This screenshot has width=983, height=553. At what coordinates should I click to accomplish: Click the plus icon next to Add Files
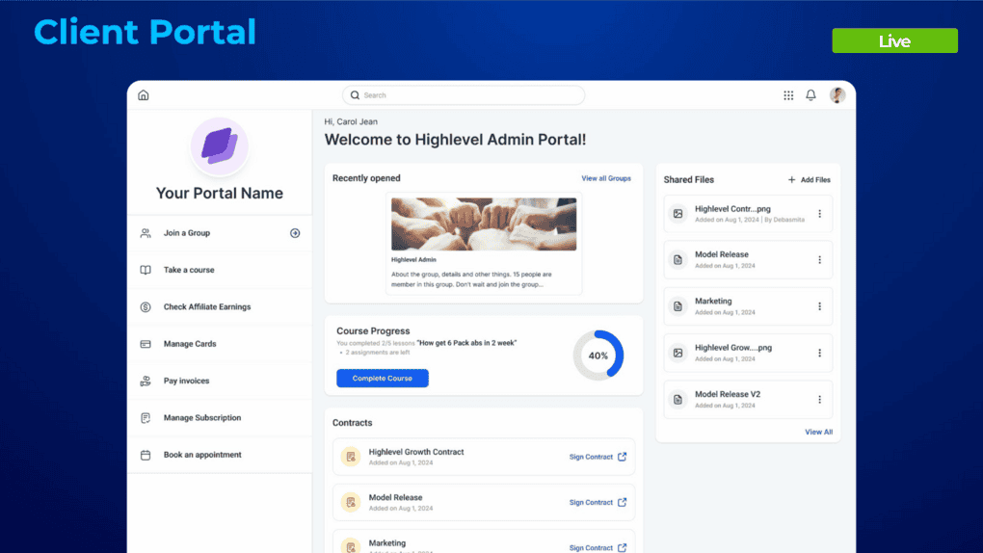(x=792, y=180)
